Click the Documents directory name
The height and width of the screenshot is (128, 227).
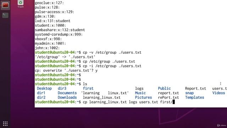point(67,93)
